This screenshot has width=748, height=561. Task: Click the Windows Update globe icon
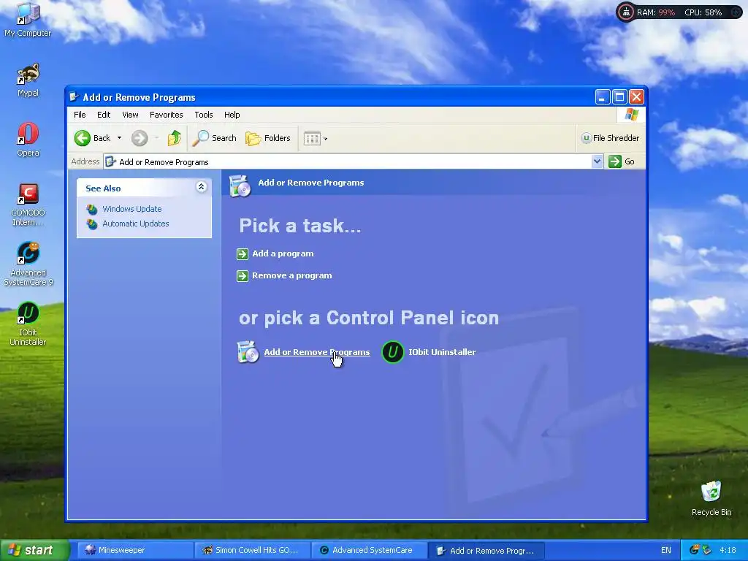click(x=92, y=209)
